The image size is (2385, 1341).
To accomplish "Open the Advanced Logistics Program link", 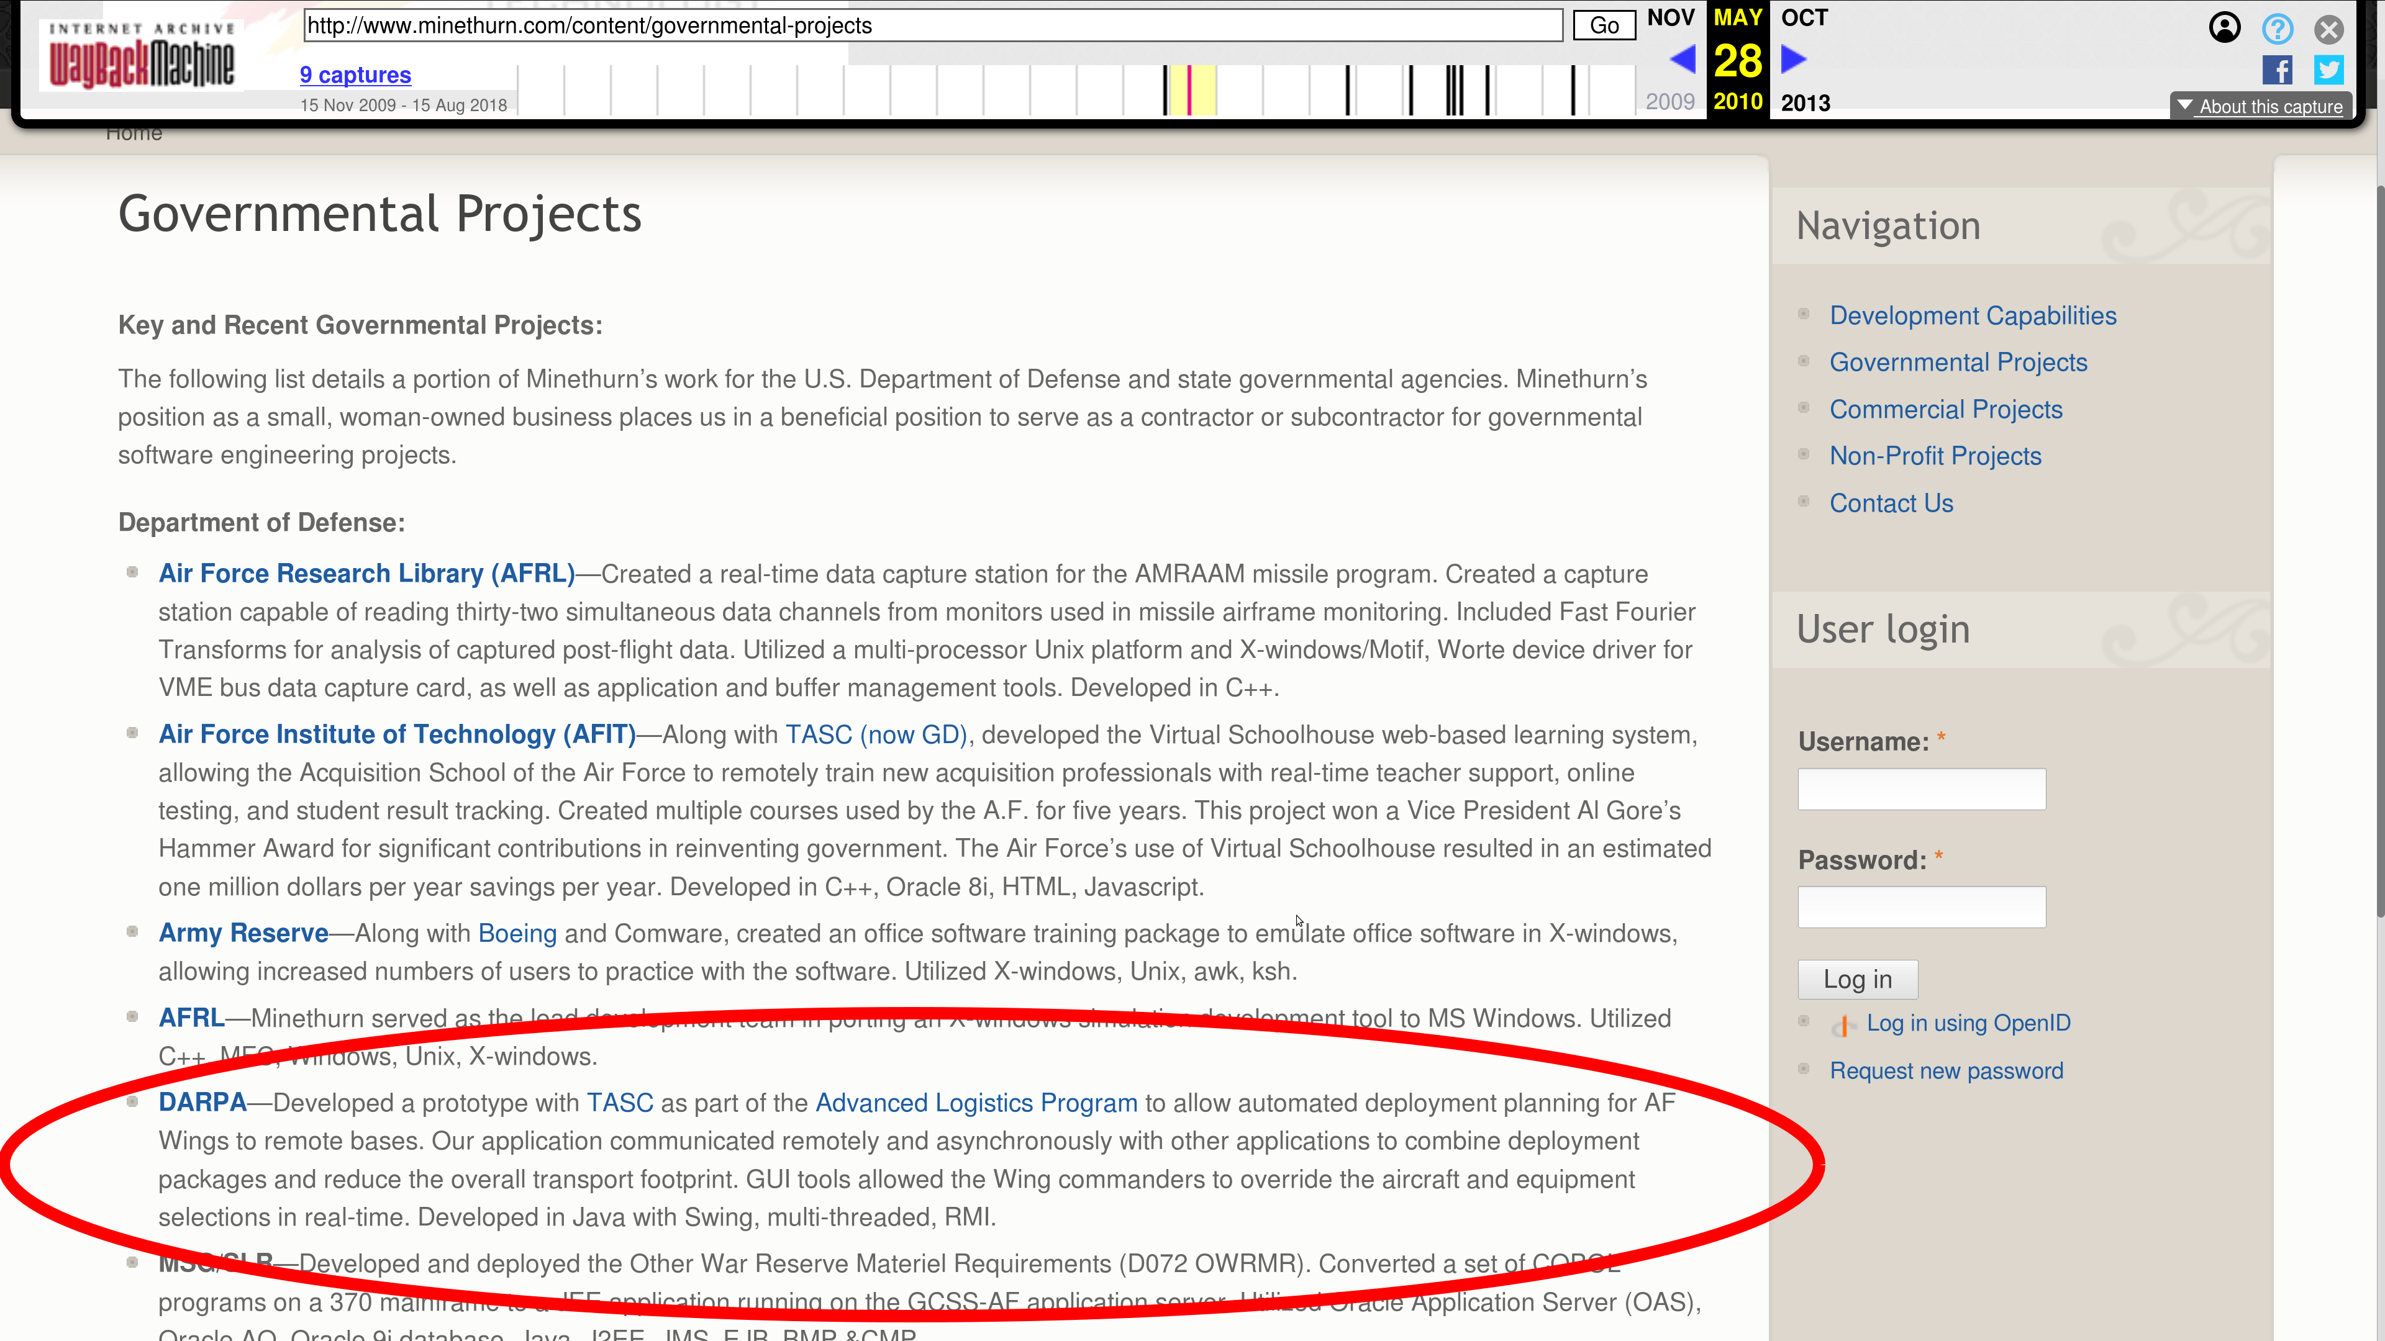I will click(976, 1103).
